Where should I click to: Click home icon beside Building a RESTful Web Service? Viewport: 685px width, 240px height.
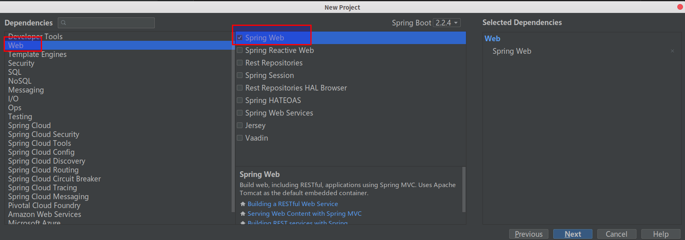pyautogui.click(x=243, y=204)
